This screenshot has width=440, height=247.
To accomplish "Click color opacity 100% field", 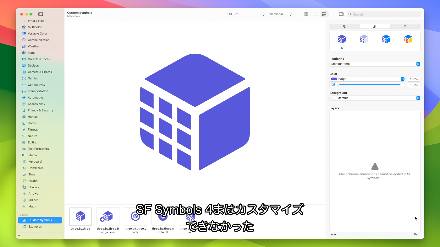I will tap(413, 79).
